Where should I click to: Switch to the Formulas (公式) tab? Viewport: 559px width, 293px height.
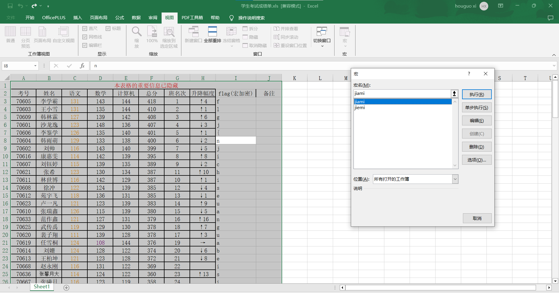click(x=120, y=17)
